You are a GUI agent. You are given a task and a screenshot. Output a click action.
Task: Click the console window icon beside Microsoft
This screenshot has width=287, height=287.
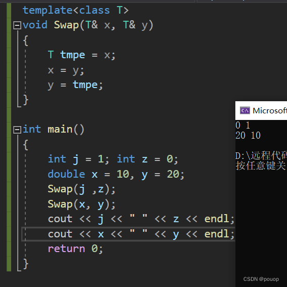tap(244, 110)
